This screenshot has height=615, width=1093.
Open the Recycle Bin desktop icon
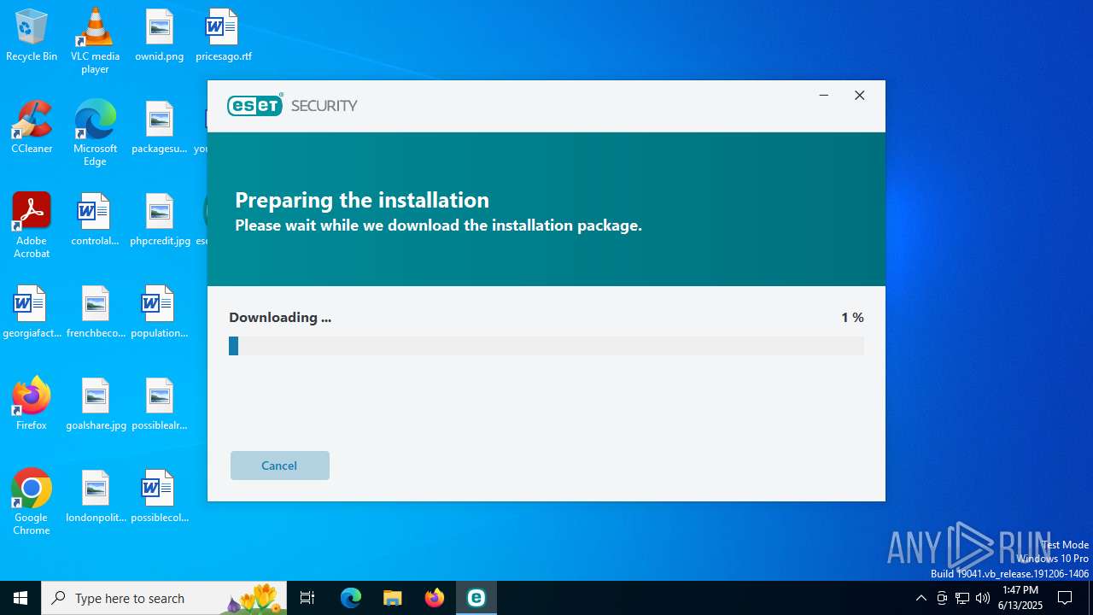coord(32,36)
